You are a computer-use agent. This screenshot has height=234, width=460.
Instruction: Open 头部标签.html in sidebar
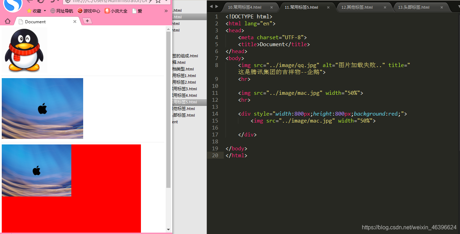[x=183, y=115]
